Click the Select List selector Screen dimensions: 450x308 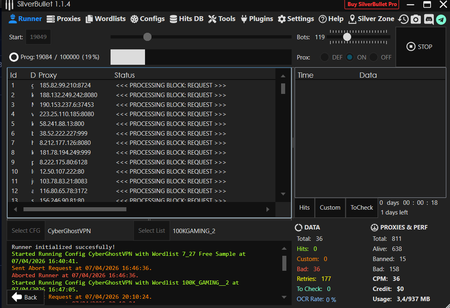point(151,231)
